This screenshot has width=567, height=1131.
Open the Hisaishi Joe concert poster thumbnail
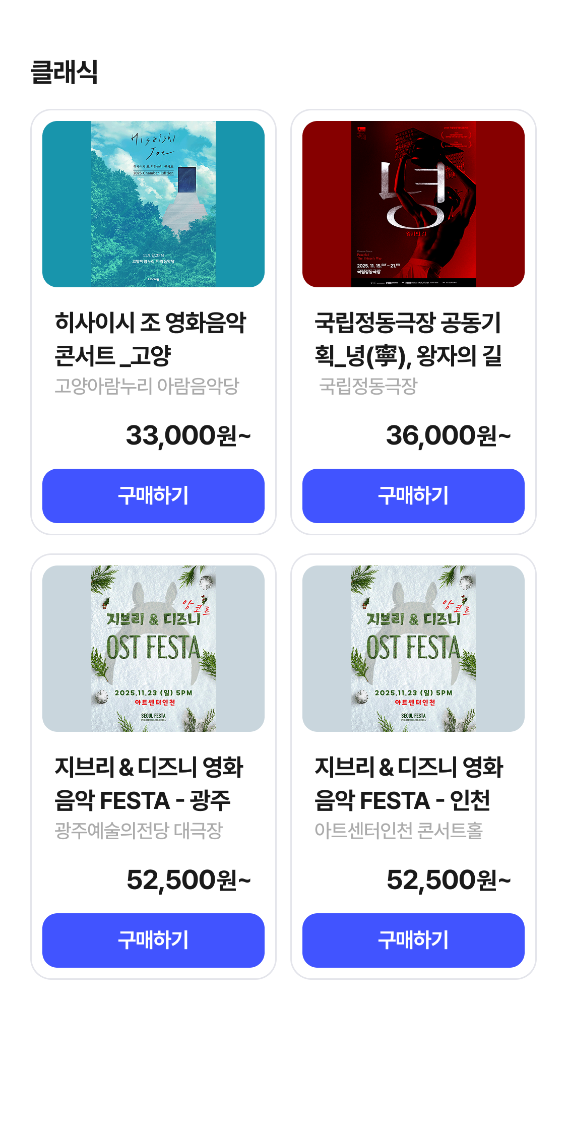tap(153, 204)
